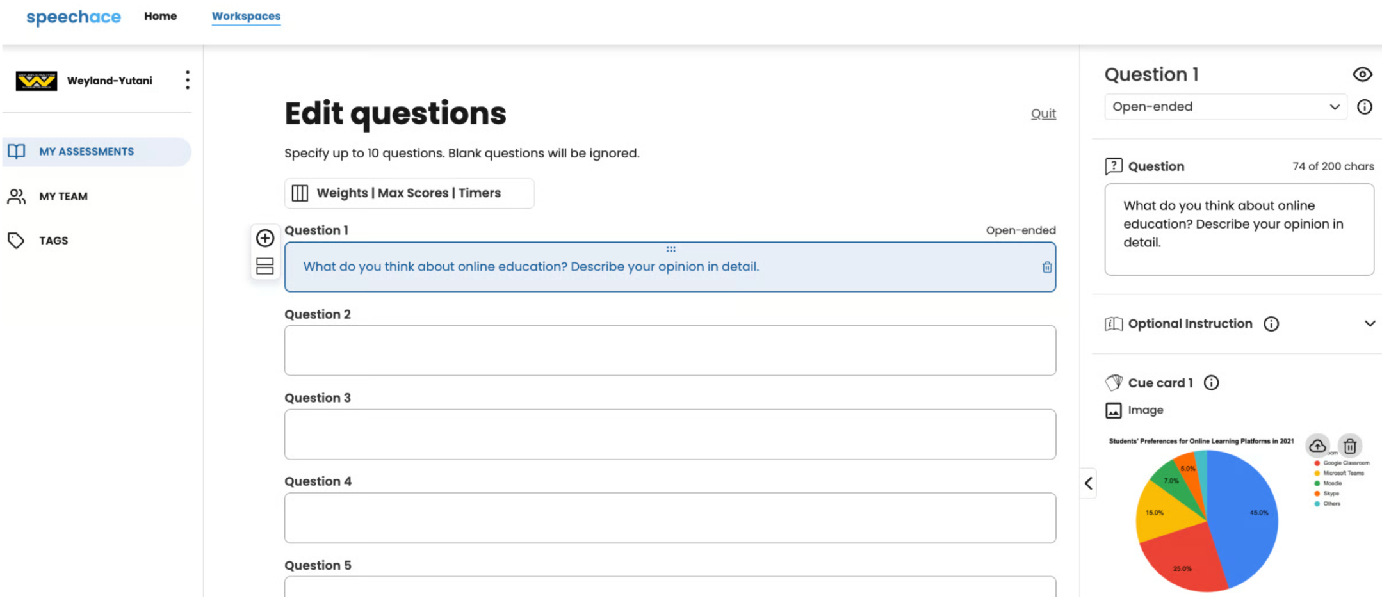Toggle the Question 1 preview eye icon
Viewport: 1382px width, 603px height.
(x=1362, y=74)
